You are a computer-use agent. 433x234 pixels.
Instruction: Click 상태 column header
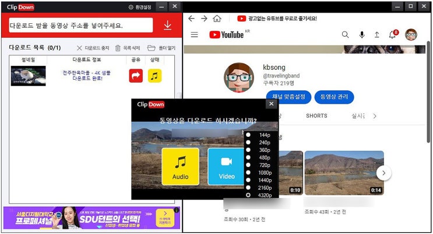click(x=154, y=59)
